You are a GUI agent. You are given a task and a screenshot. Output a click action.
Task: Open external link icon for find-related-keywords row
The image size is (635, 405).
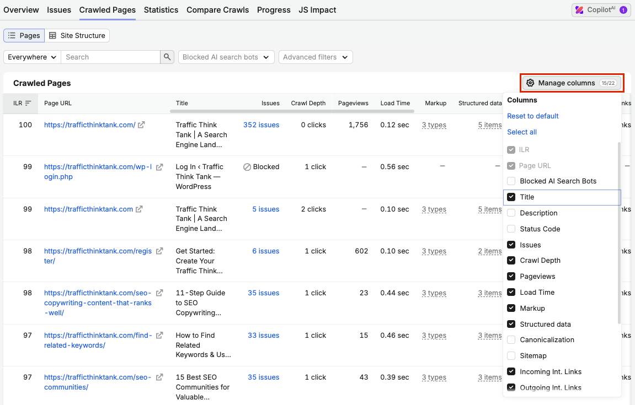159,335
